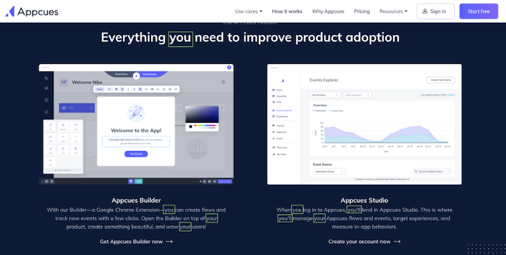Image resolution: width=506 pixels, height=255 pixels.
Task: Follow the Get Appcues Builder now link
Action: [x=136, y=242]
